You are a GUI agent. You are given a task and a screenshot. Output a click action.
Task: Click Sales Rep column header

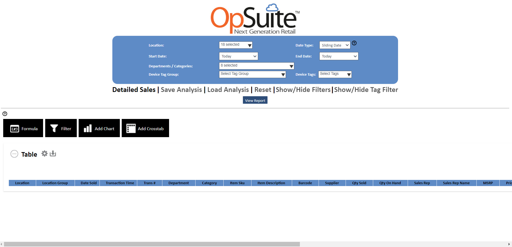coord(422,183)
